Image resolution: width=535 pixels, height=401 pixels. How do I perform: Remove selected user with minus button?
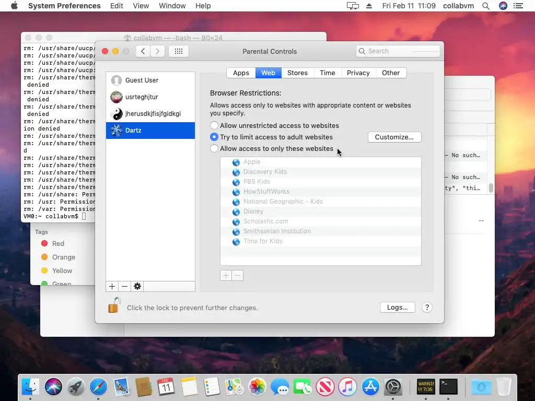point(124,287)
